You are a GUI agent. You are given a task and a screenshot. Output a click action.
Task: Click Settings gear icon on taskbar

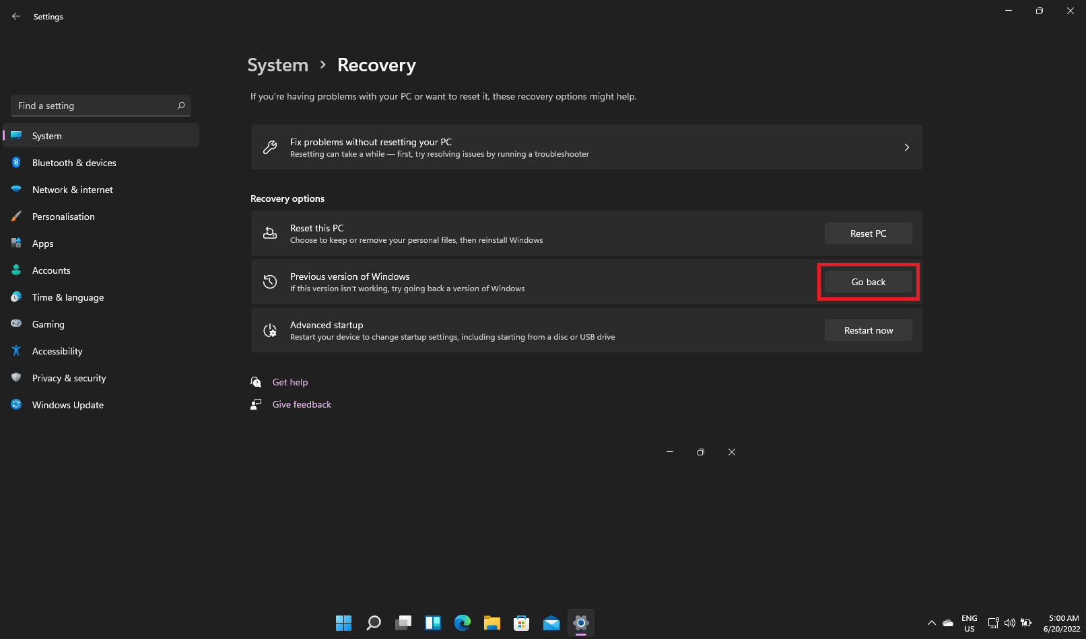click(x=581, y=623)
